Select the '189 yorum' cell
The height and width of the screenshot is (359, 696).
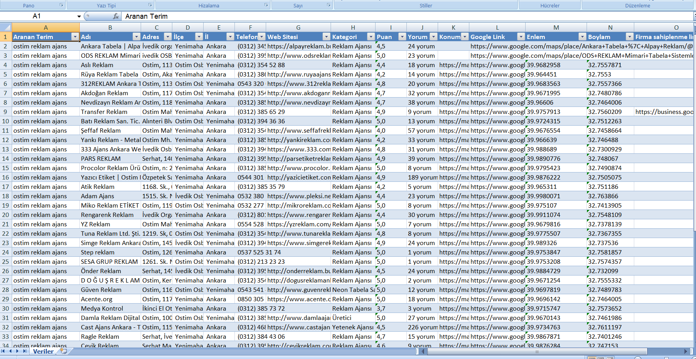click(422, 177)
